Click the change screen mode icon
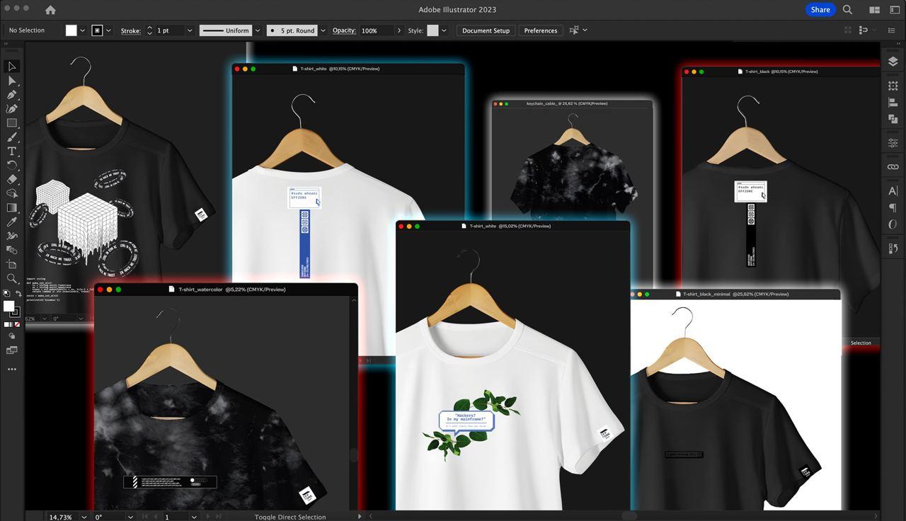This screenshot has width=906, height=521. click(12, 350)
